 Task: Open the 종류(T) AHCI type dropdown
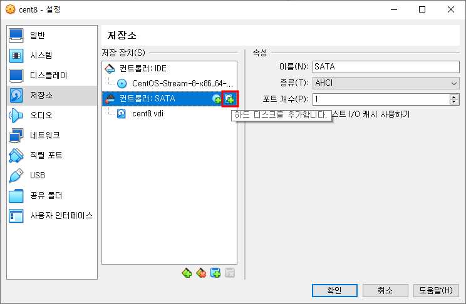click(386, 83)
